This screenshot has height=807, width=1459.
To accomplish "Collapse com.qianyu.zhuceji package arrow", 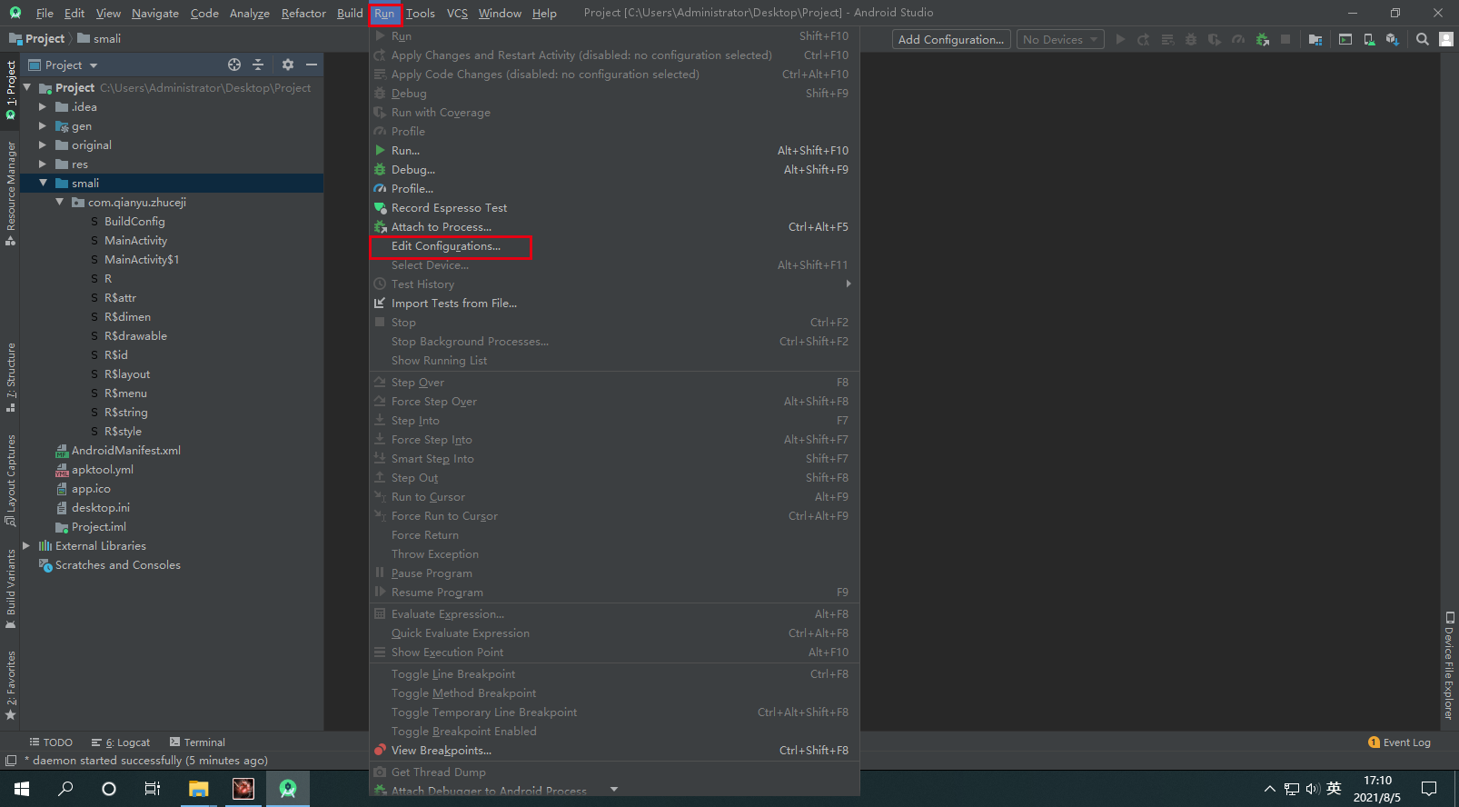I will [x=59, y=203].
